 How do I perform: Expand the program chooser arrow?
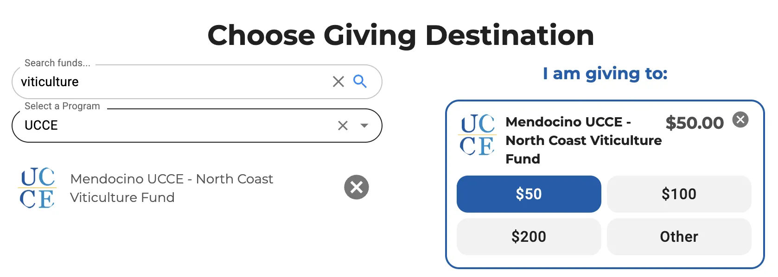(x=364, y=126)
